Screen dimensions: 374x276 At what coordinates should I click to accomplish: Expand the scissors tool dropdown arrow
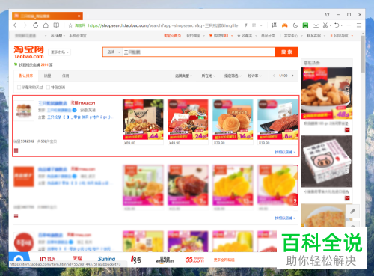[331, 25]
